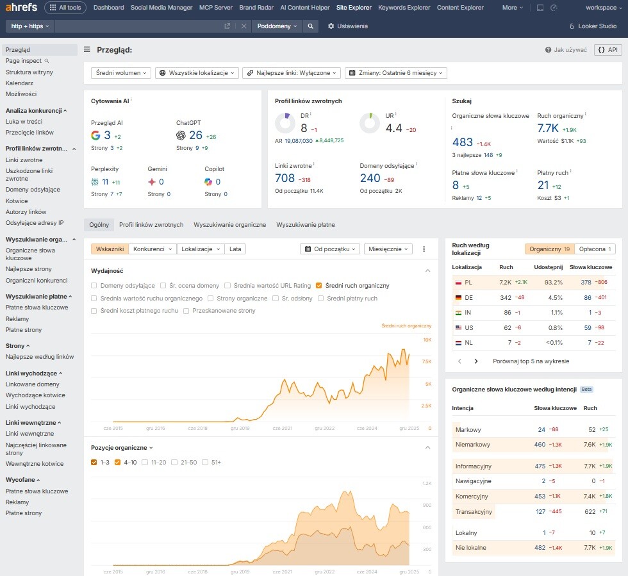Collapse the Wydajność section

coord(428,270)
